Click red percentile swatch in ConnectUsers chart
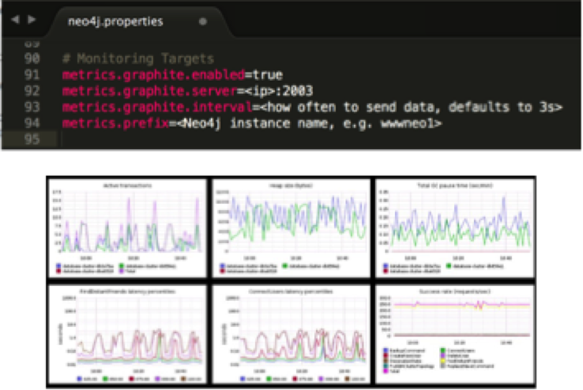Image resolution: width=583 pixels, height=390 pixels. point(295,379)
